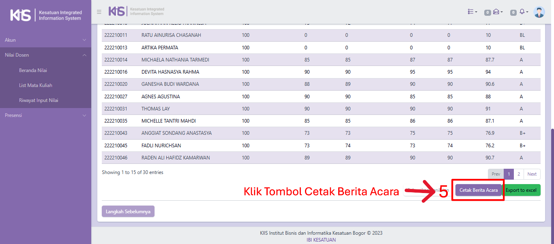The width and height of the screenshot is (554, 244).
Task: Follow the KESATUAN footer link
Action: (x=324, y=240)
